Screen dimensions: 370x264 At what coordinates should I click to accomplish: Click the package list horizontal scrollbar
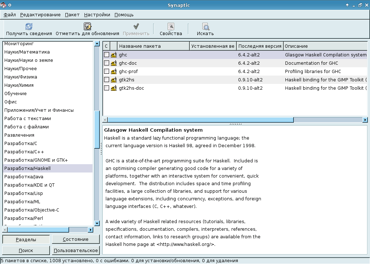[201, 120]
